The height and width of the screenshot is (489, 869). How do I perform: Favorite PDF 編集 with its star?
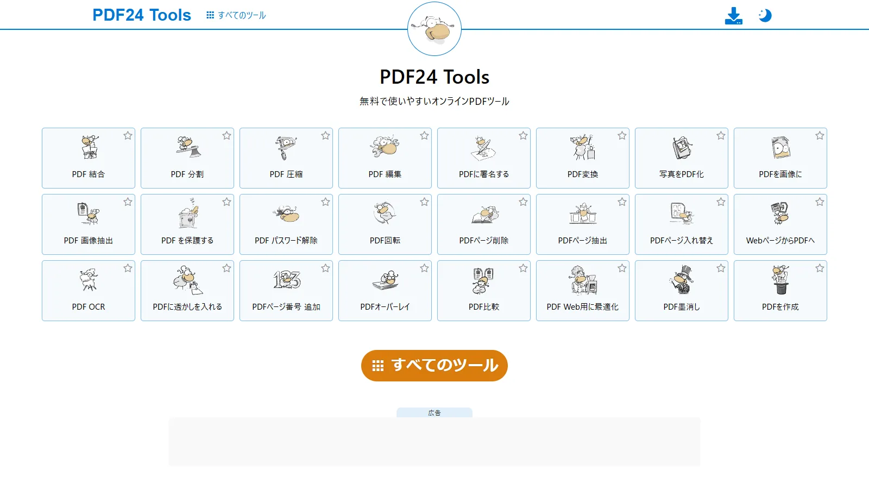(x=424, y=136)
